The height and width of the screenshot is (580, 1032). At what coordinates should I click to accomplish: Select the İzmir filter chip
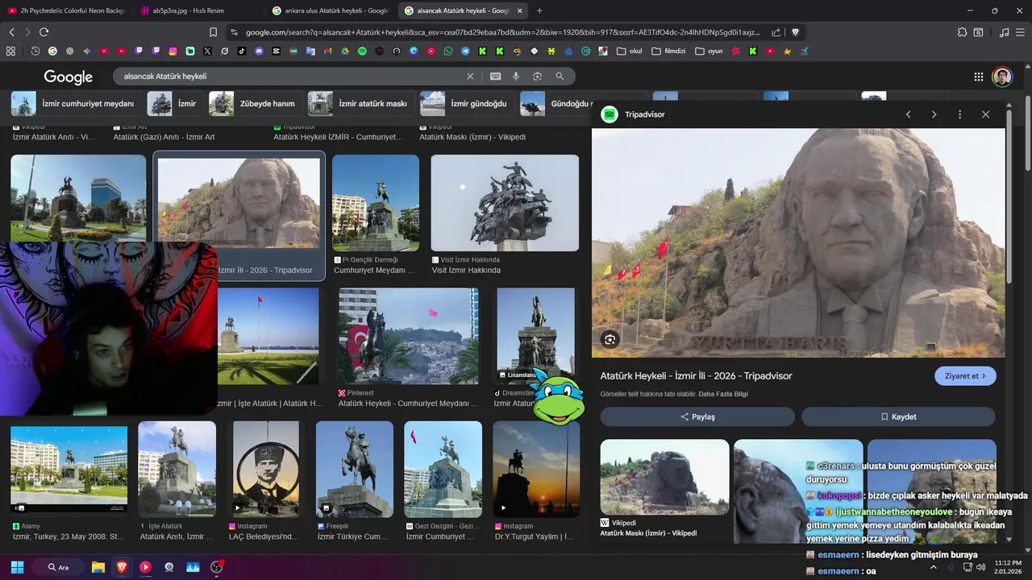(x=175, y=104)
